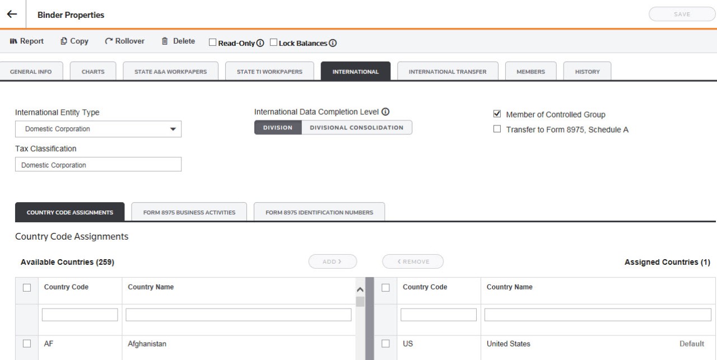
Task: Uncheck Member of Controlled Group
Action: click(497, 114)
